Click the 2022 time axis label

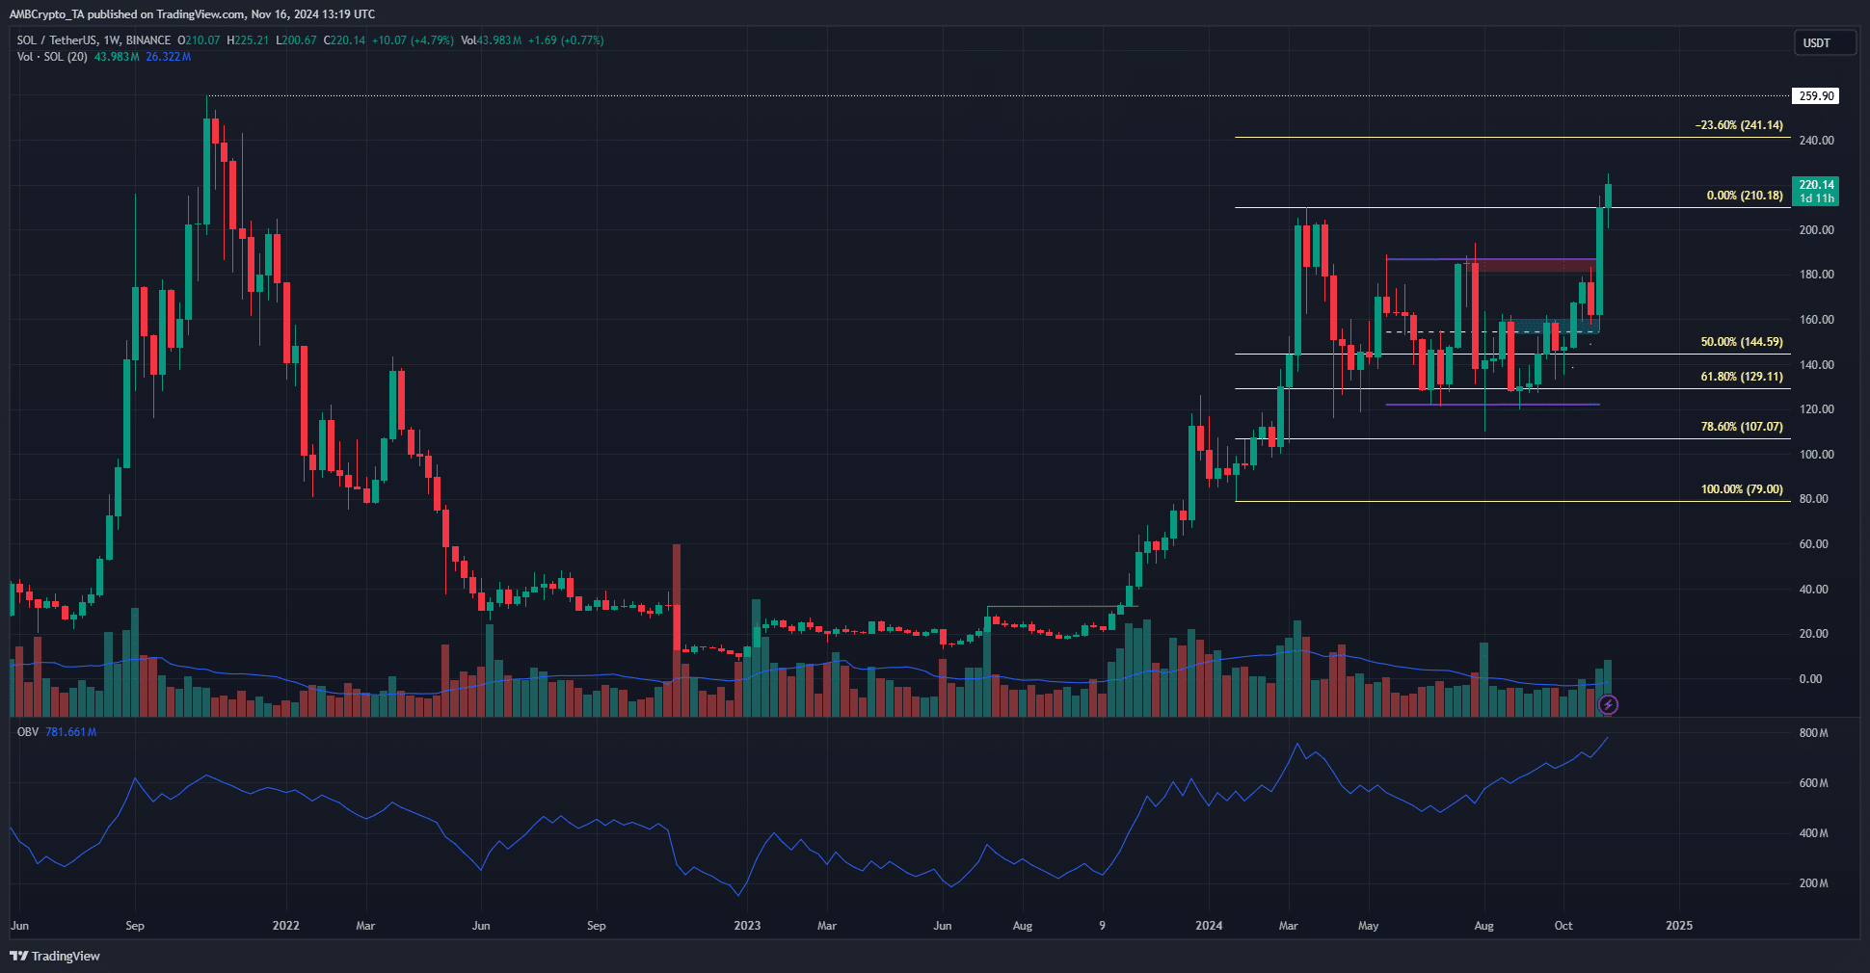pyautogui.click(x=285, y=926)
